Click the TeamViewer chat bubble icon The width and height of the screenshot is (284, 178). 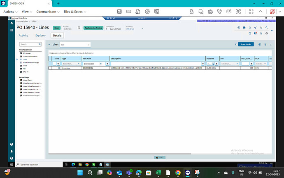[201, 12]
